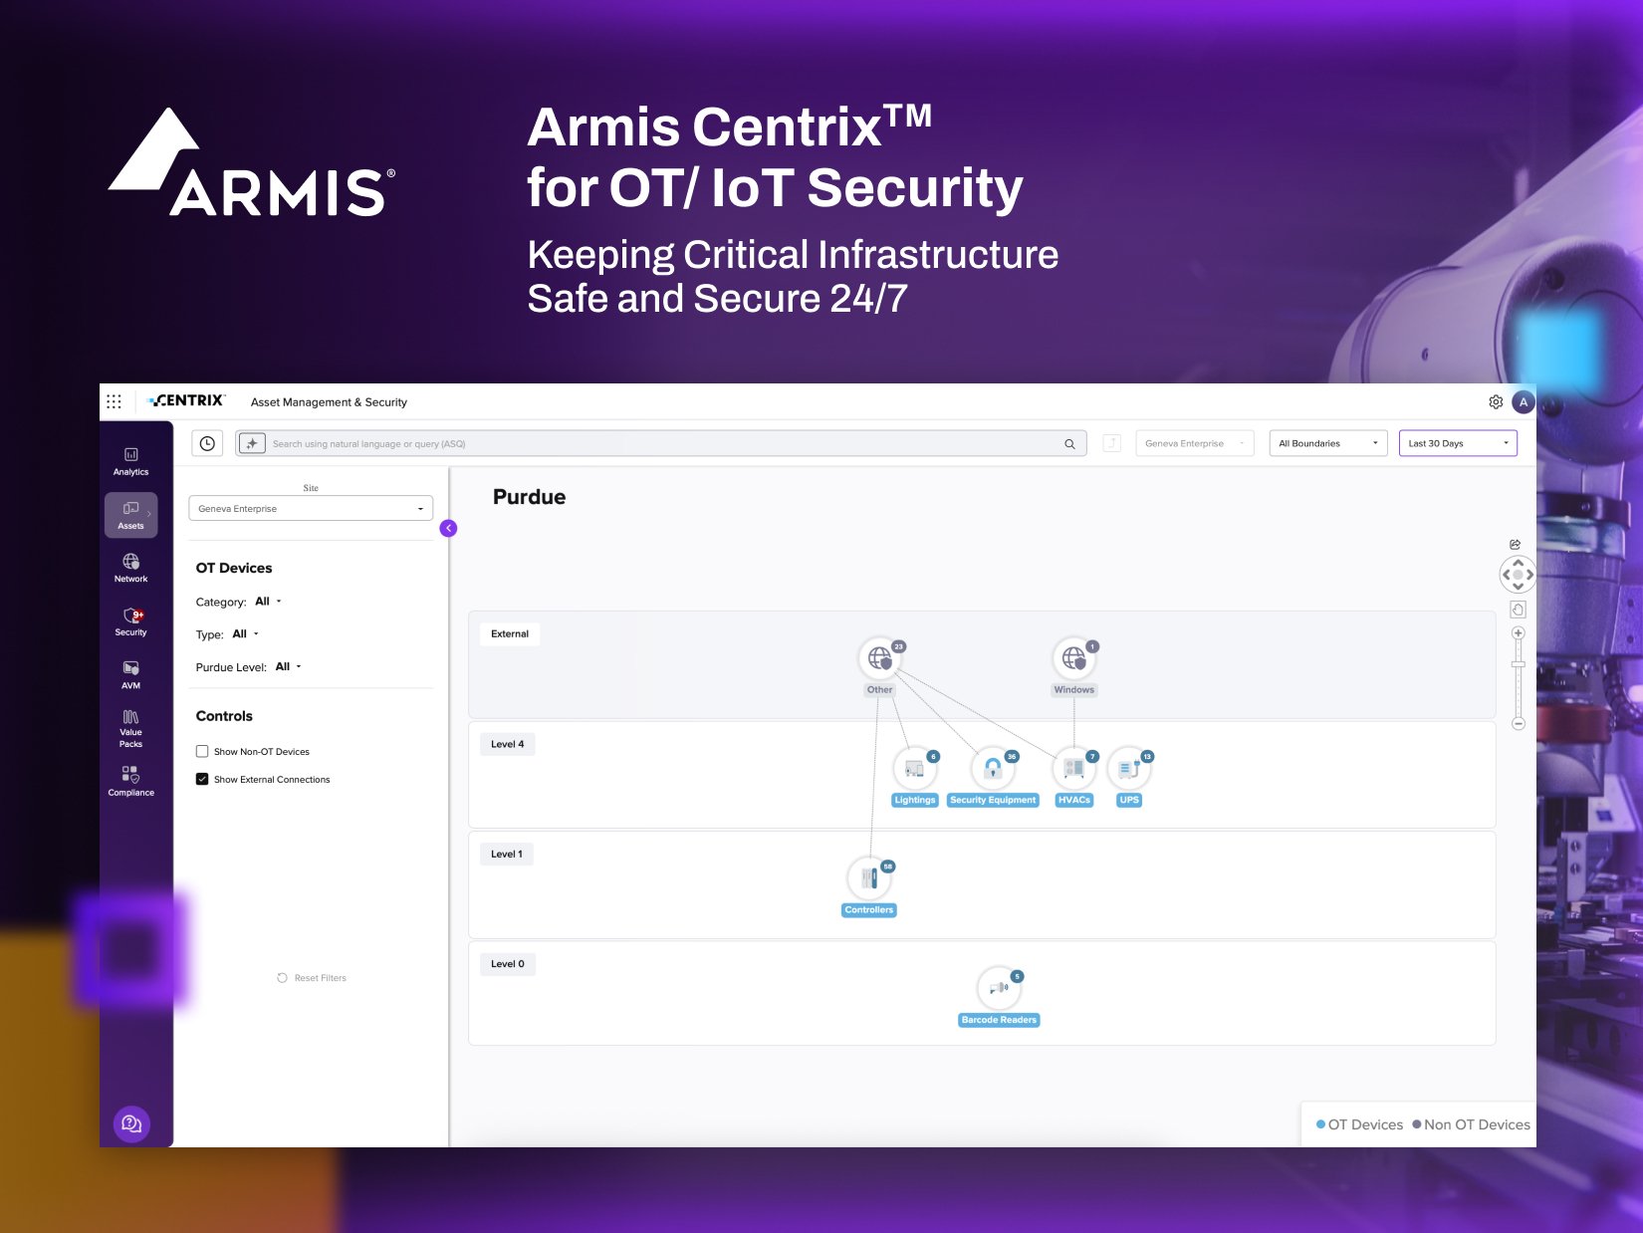Click the Lightings label
This screenshot has height=1233, width=1643.
[x=914, y=800]
